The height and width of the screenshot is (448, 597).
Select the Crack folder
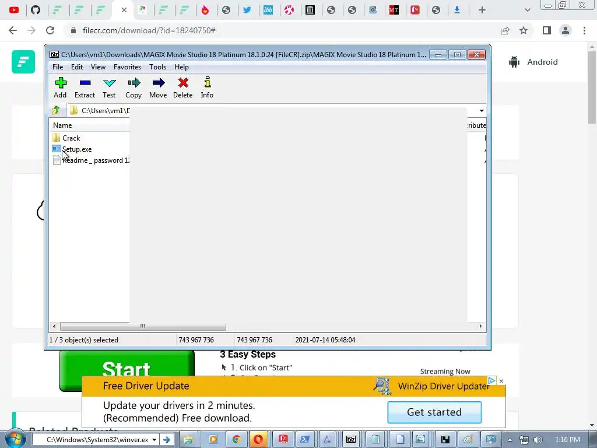71,138
